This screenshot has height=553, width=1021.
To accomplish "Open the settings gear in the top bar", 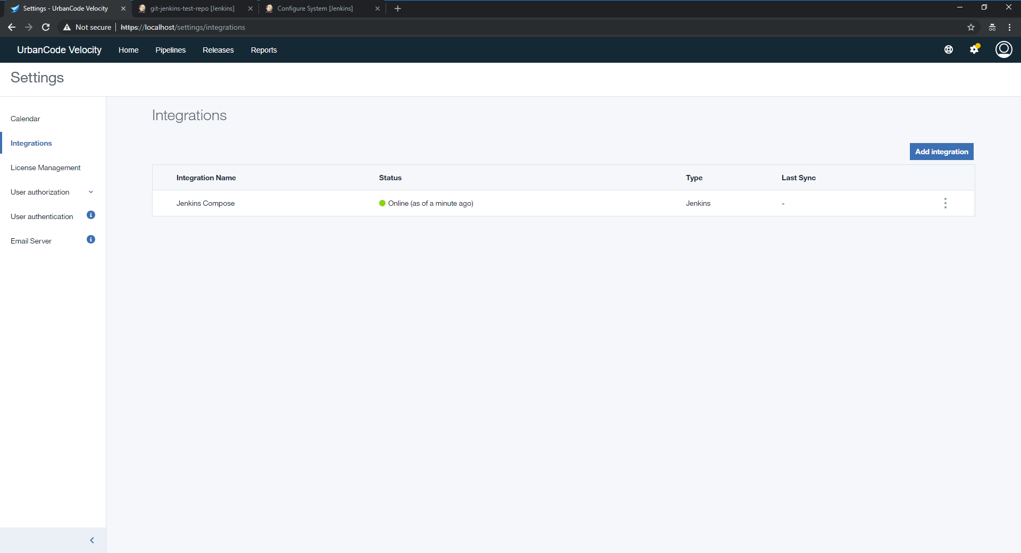I will pyautogui.click(x=975, y=49).
